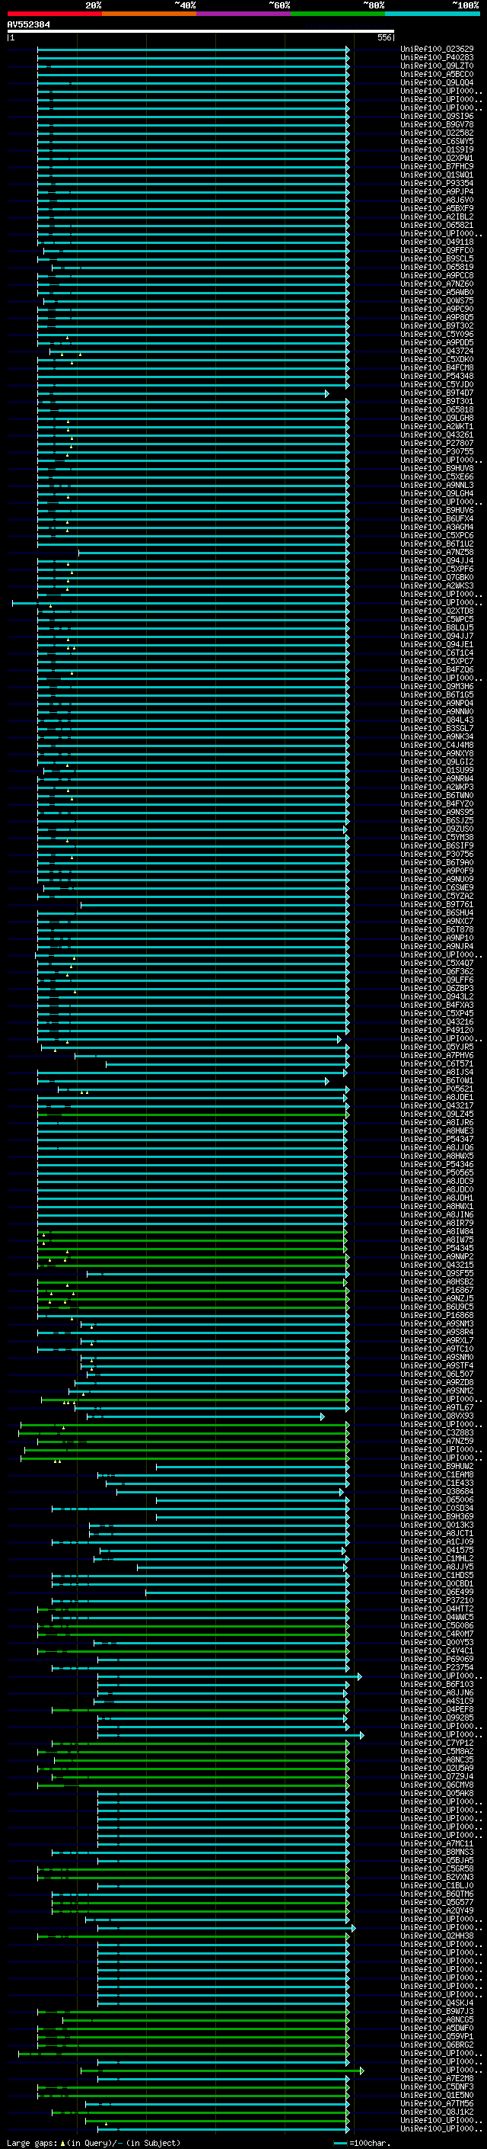487x2149 pixels.
Task: Select hit label UniRef100_O65821
Action: click(x=437, y=225)
